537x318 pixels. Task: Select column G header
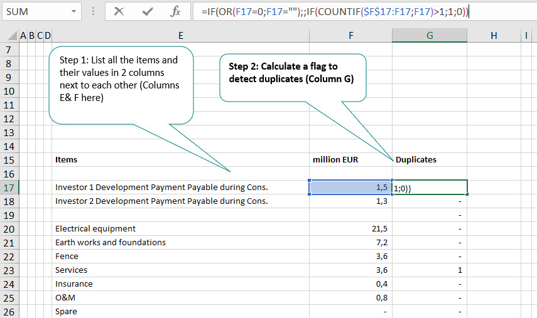pos(430,36)
